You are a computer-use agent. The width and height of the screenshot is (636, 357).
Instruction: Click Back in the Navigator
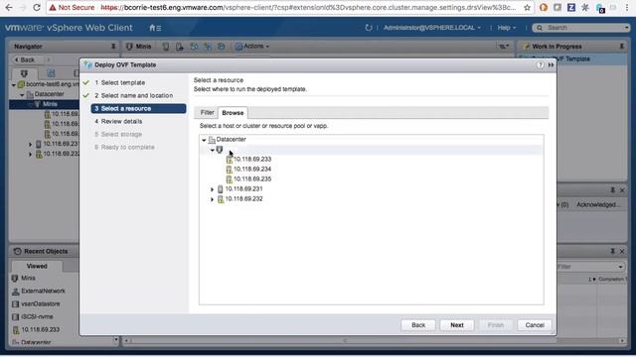click(x=25, y=59)
